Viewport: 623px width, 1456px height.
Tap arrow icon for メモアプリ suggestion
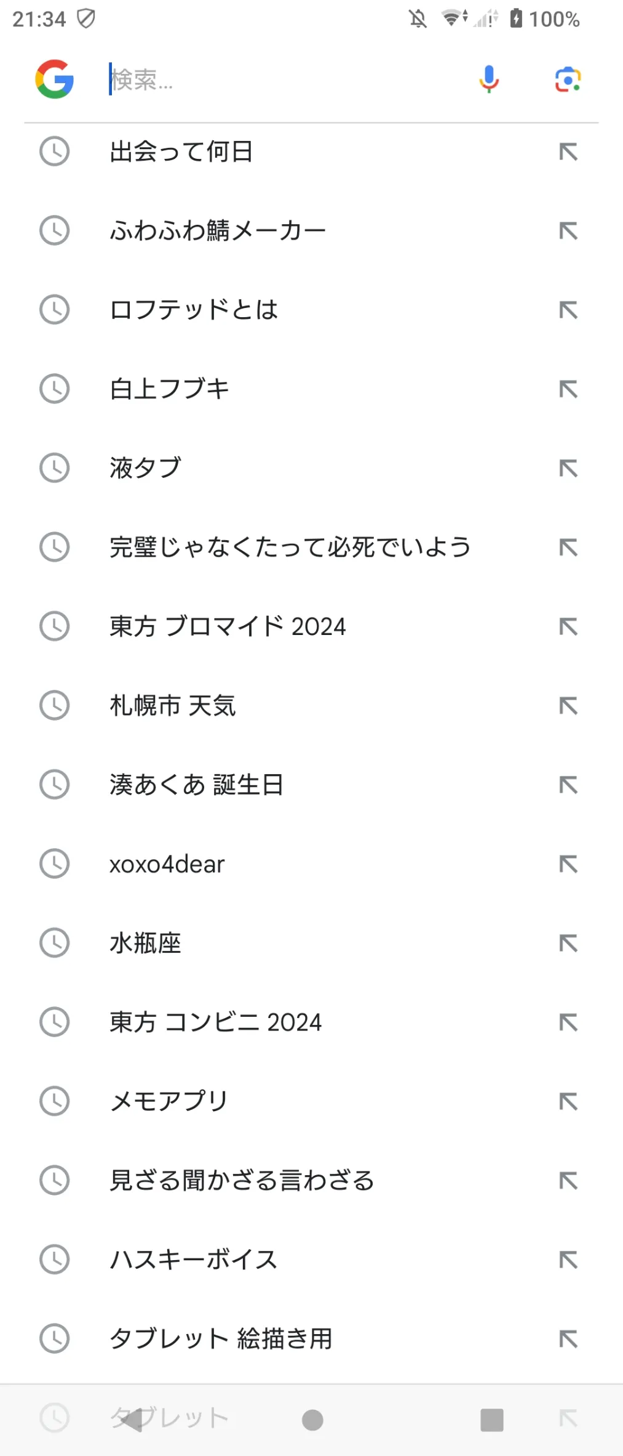tap(568, 1101)
